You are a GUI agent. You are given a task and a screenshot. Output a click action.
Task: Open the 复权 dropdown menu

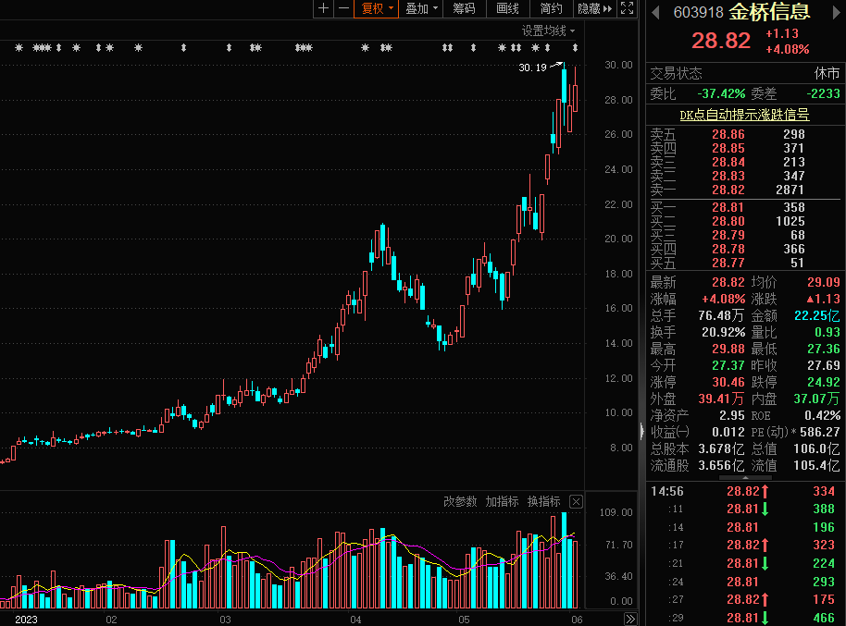377,8
